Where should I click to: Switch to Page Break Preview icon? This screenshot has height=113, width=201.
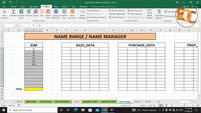(x=172, y=105)
